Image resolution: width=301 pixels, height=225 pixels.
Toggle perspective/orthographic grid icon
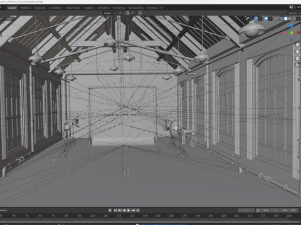click(298, 65)
